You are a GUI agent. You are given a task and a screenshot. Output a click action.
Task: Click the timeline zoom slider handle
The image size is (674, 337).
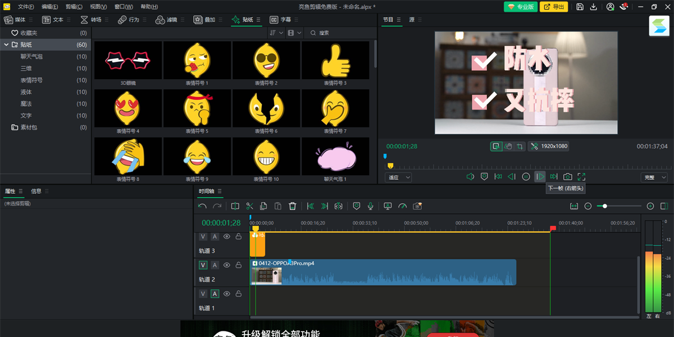pyautogui.click(x=605, y=206)
